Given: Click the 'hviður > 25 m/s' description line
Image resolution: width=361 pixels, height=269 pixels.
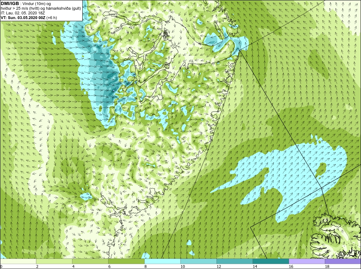Looking at the screenshot, I should click(41, 9).
